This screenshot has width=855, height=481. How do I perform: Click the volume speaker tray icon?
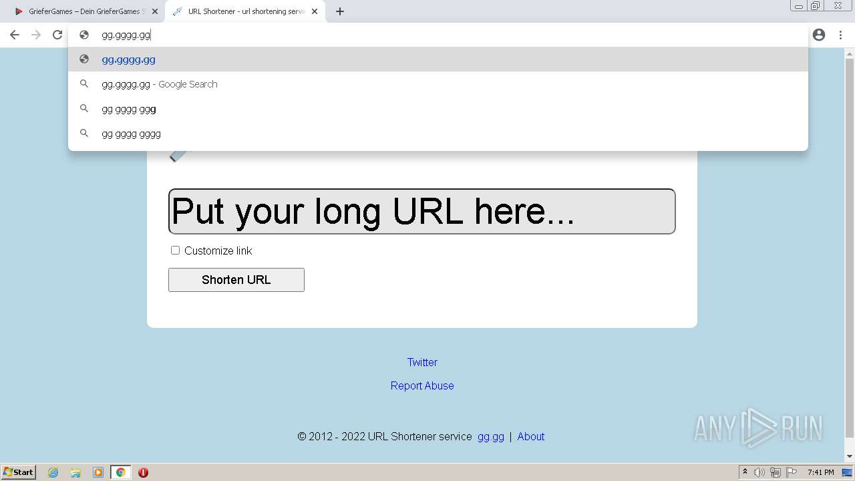759,472
